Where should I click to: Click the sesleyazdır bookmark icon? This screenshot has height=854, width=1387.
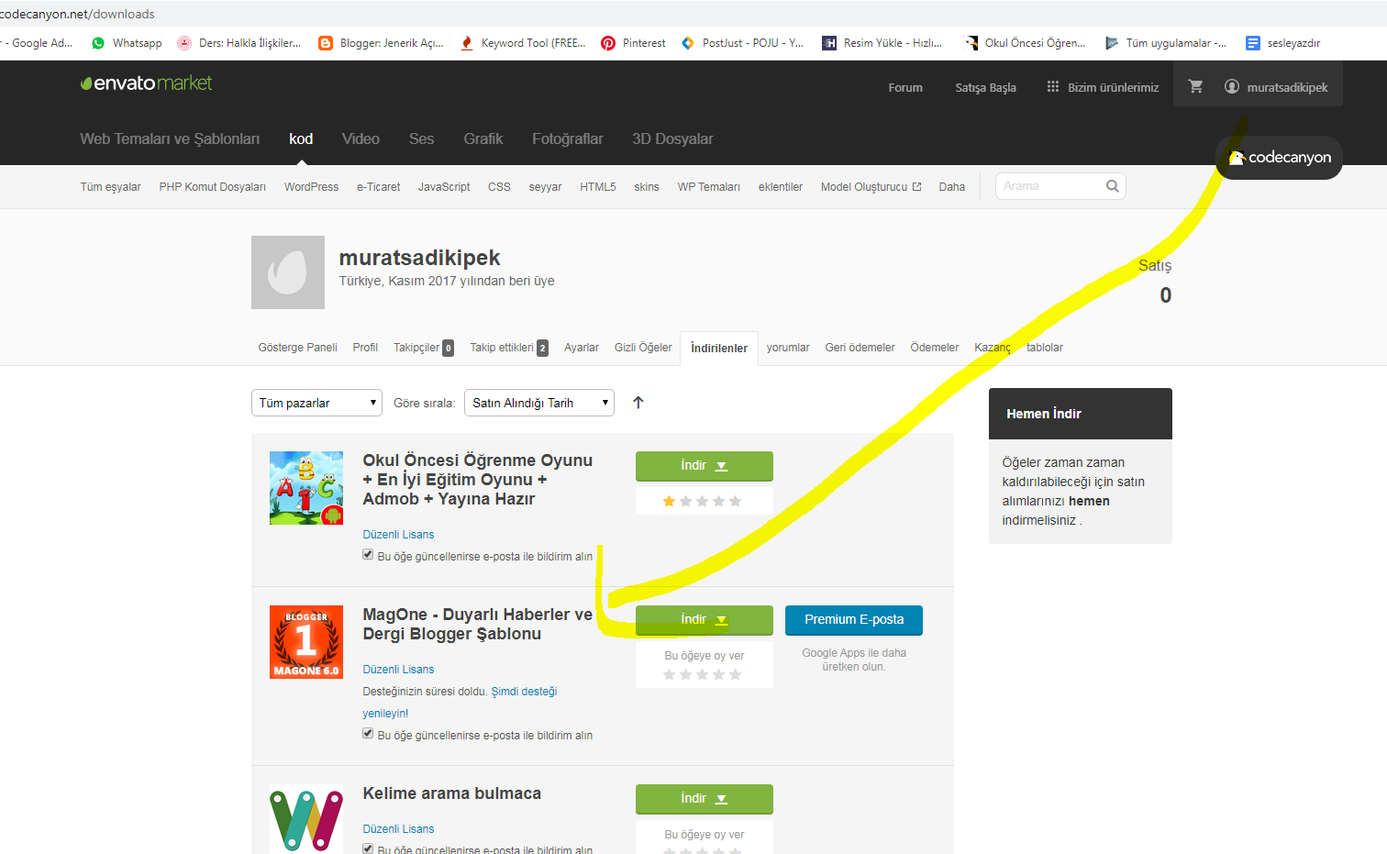[x=1253, y=43]
